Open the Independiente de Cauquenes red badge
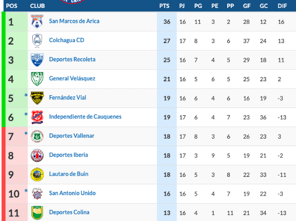Screen dimensions: 296x221 coord(37,117)
